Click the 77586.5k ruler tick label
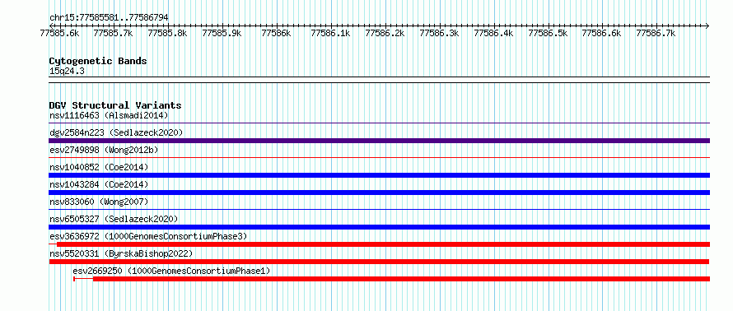The width and height of the screenshot is (733, 311). pyautogui.click(x=548, y=33)
